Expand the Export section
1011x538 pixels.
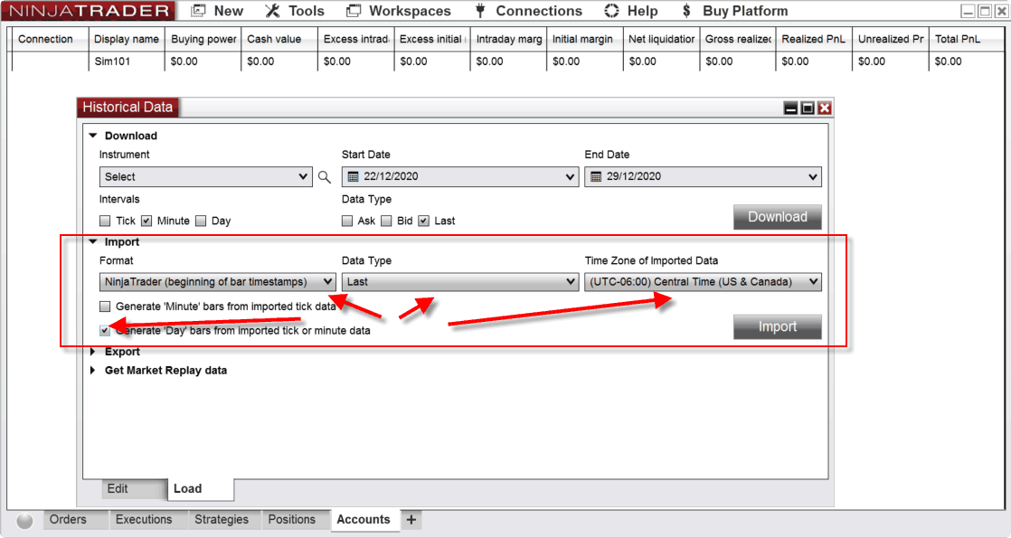coord(93,352)
